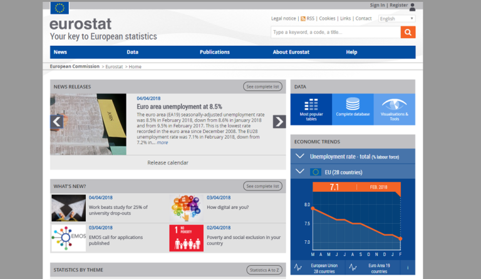The height and width of the screenshot is (279, 481).
Task: Open the News menu
Action: [x=60, y=52]
